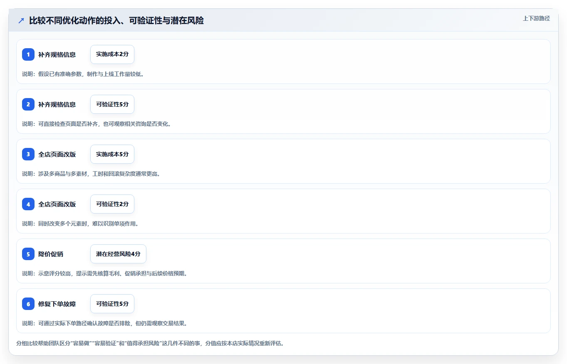Screen dimensions: 567x364
Task: Click the 潜在经营风险4分 tag
Action: pos(118,254)
